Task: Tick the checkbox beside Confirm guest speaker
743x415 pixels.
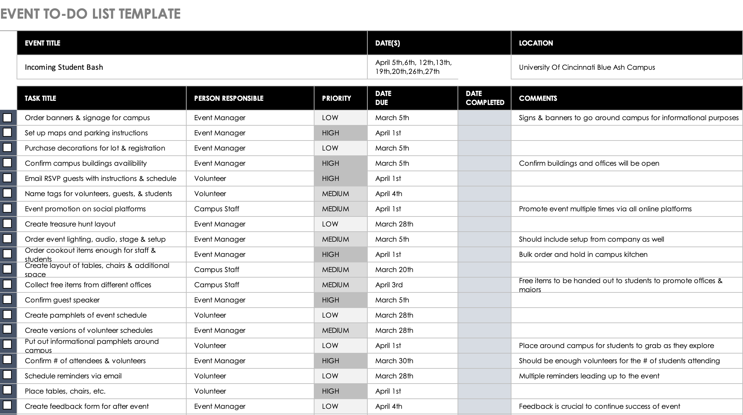Action: click(x=7, y=299)
